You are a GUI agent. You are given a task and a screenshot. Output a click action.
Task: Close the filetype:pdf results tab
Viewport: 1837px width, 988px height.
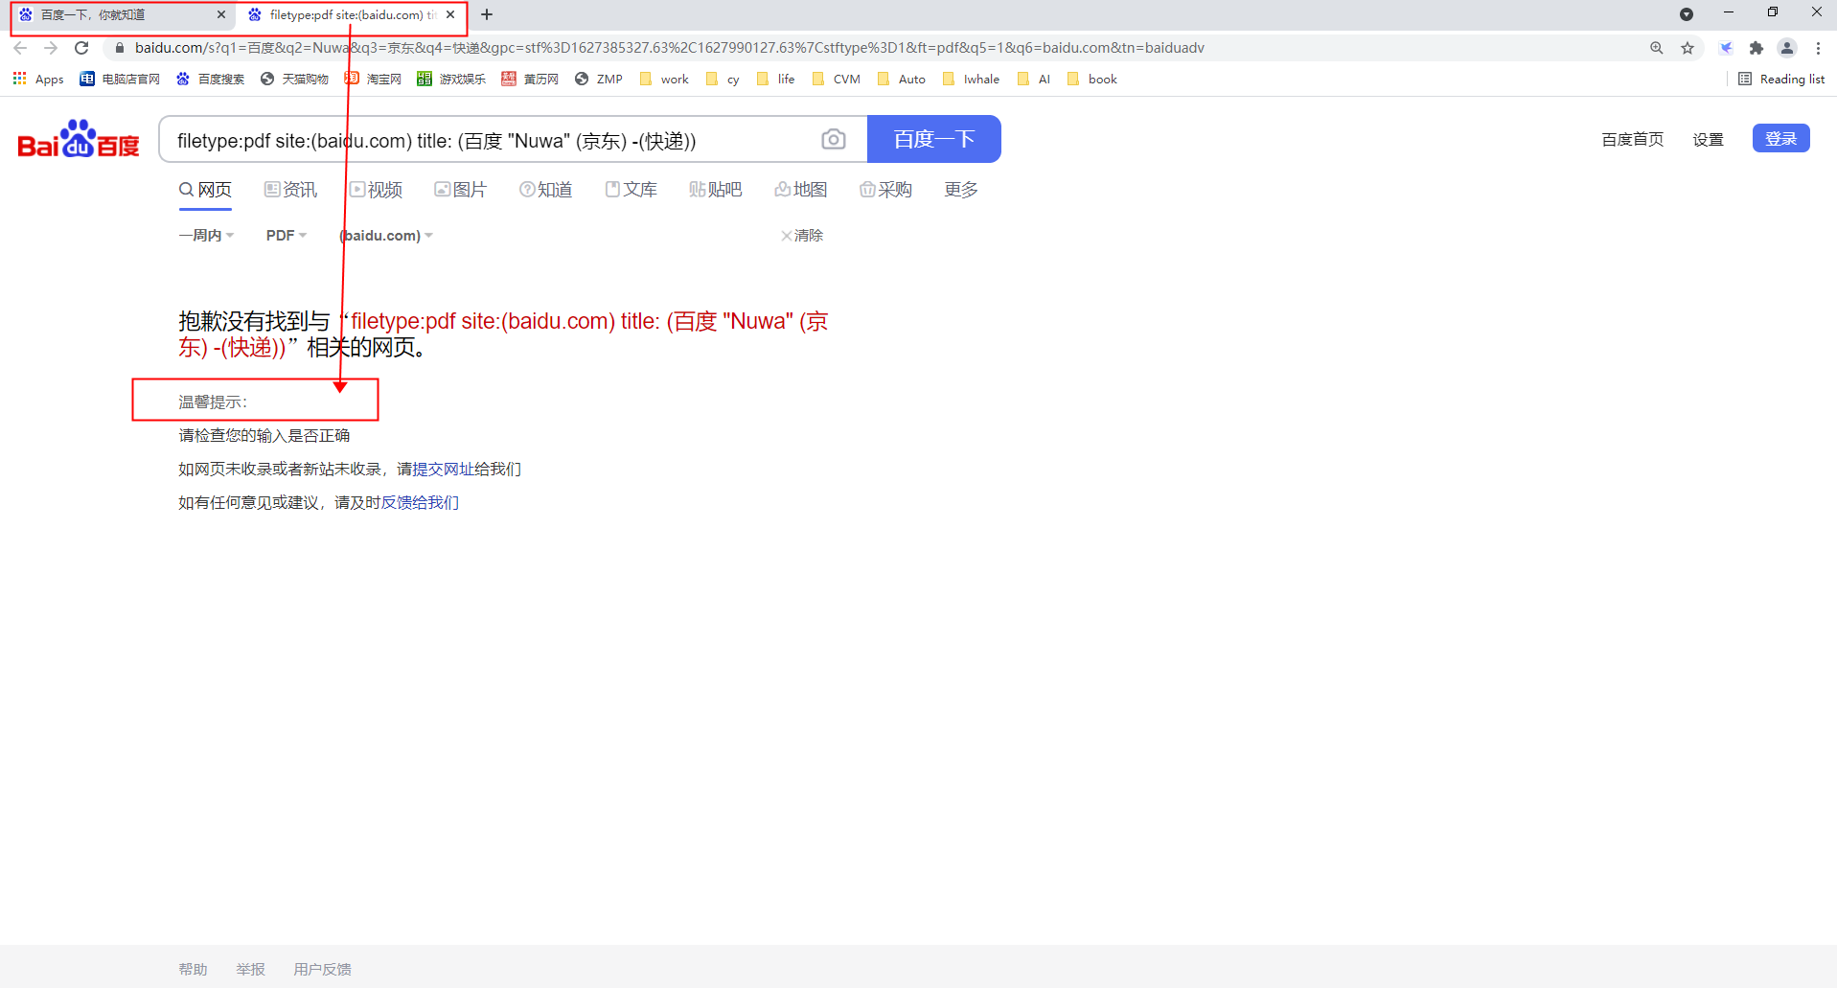click(450, 15)
